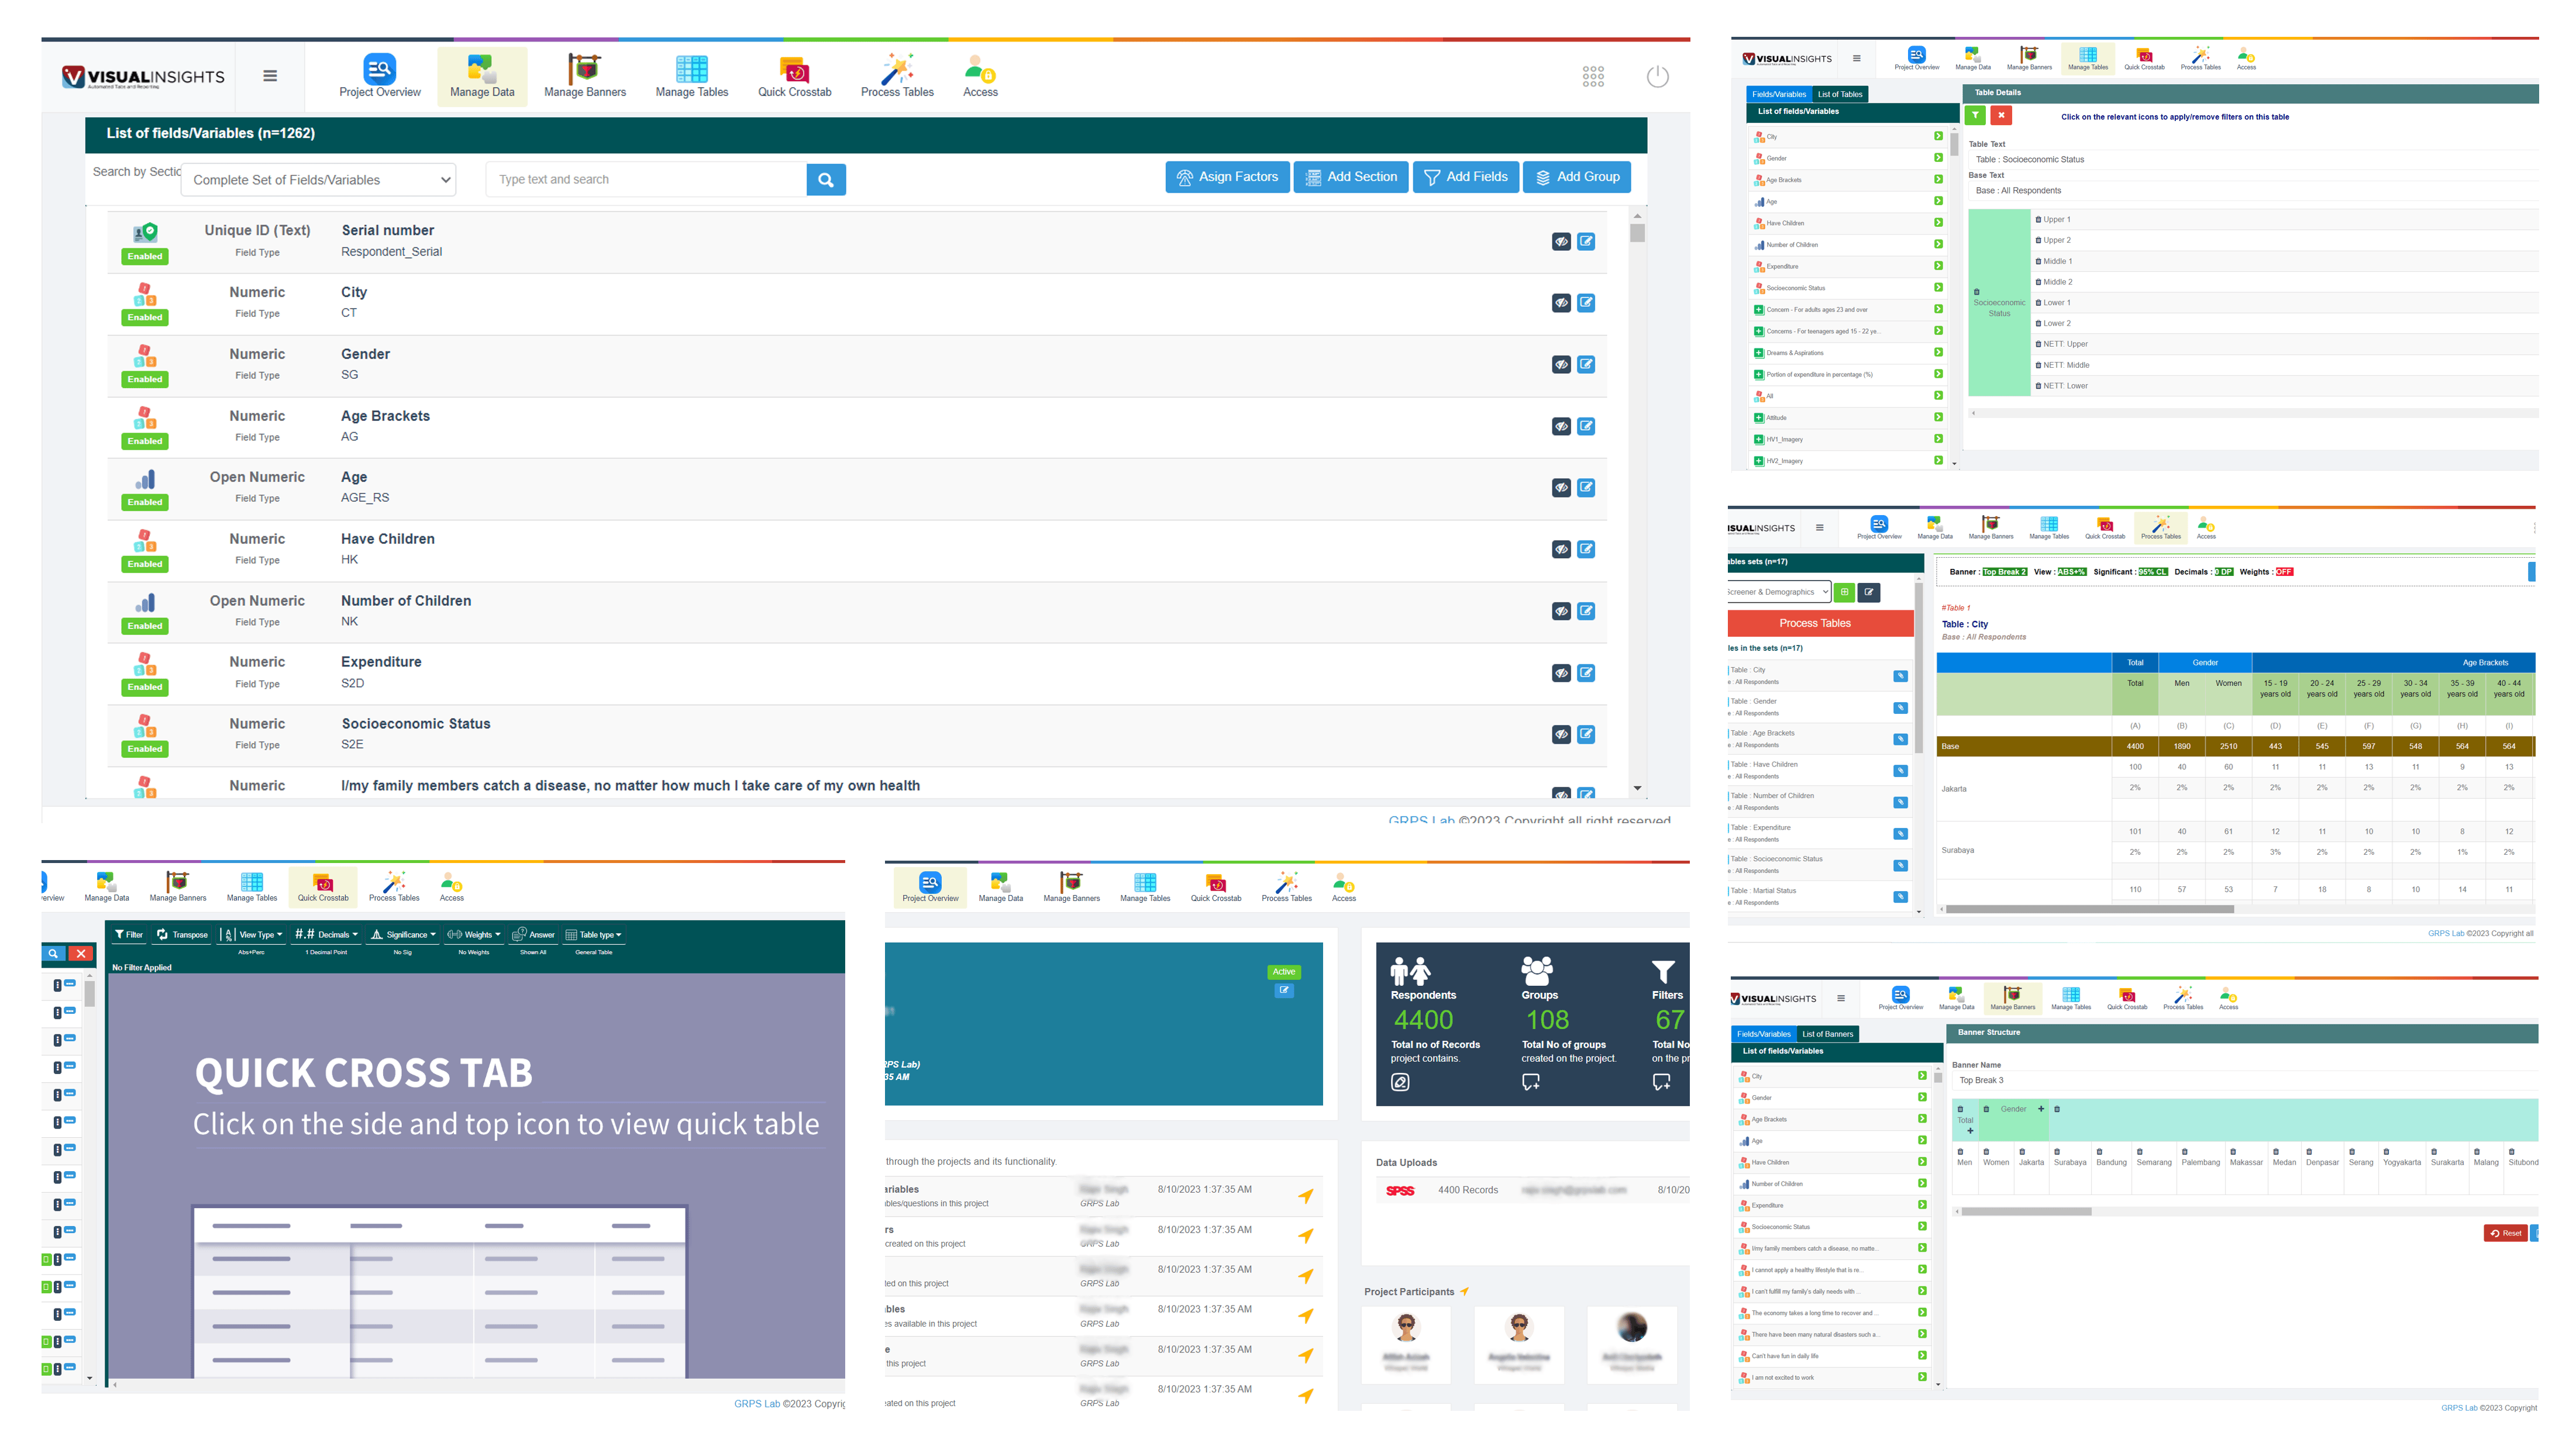2576x1450 pixels.
Task: Toggle visibility eye for Socioeconomic Status field
Action: [x=1561, y=736]
